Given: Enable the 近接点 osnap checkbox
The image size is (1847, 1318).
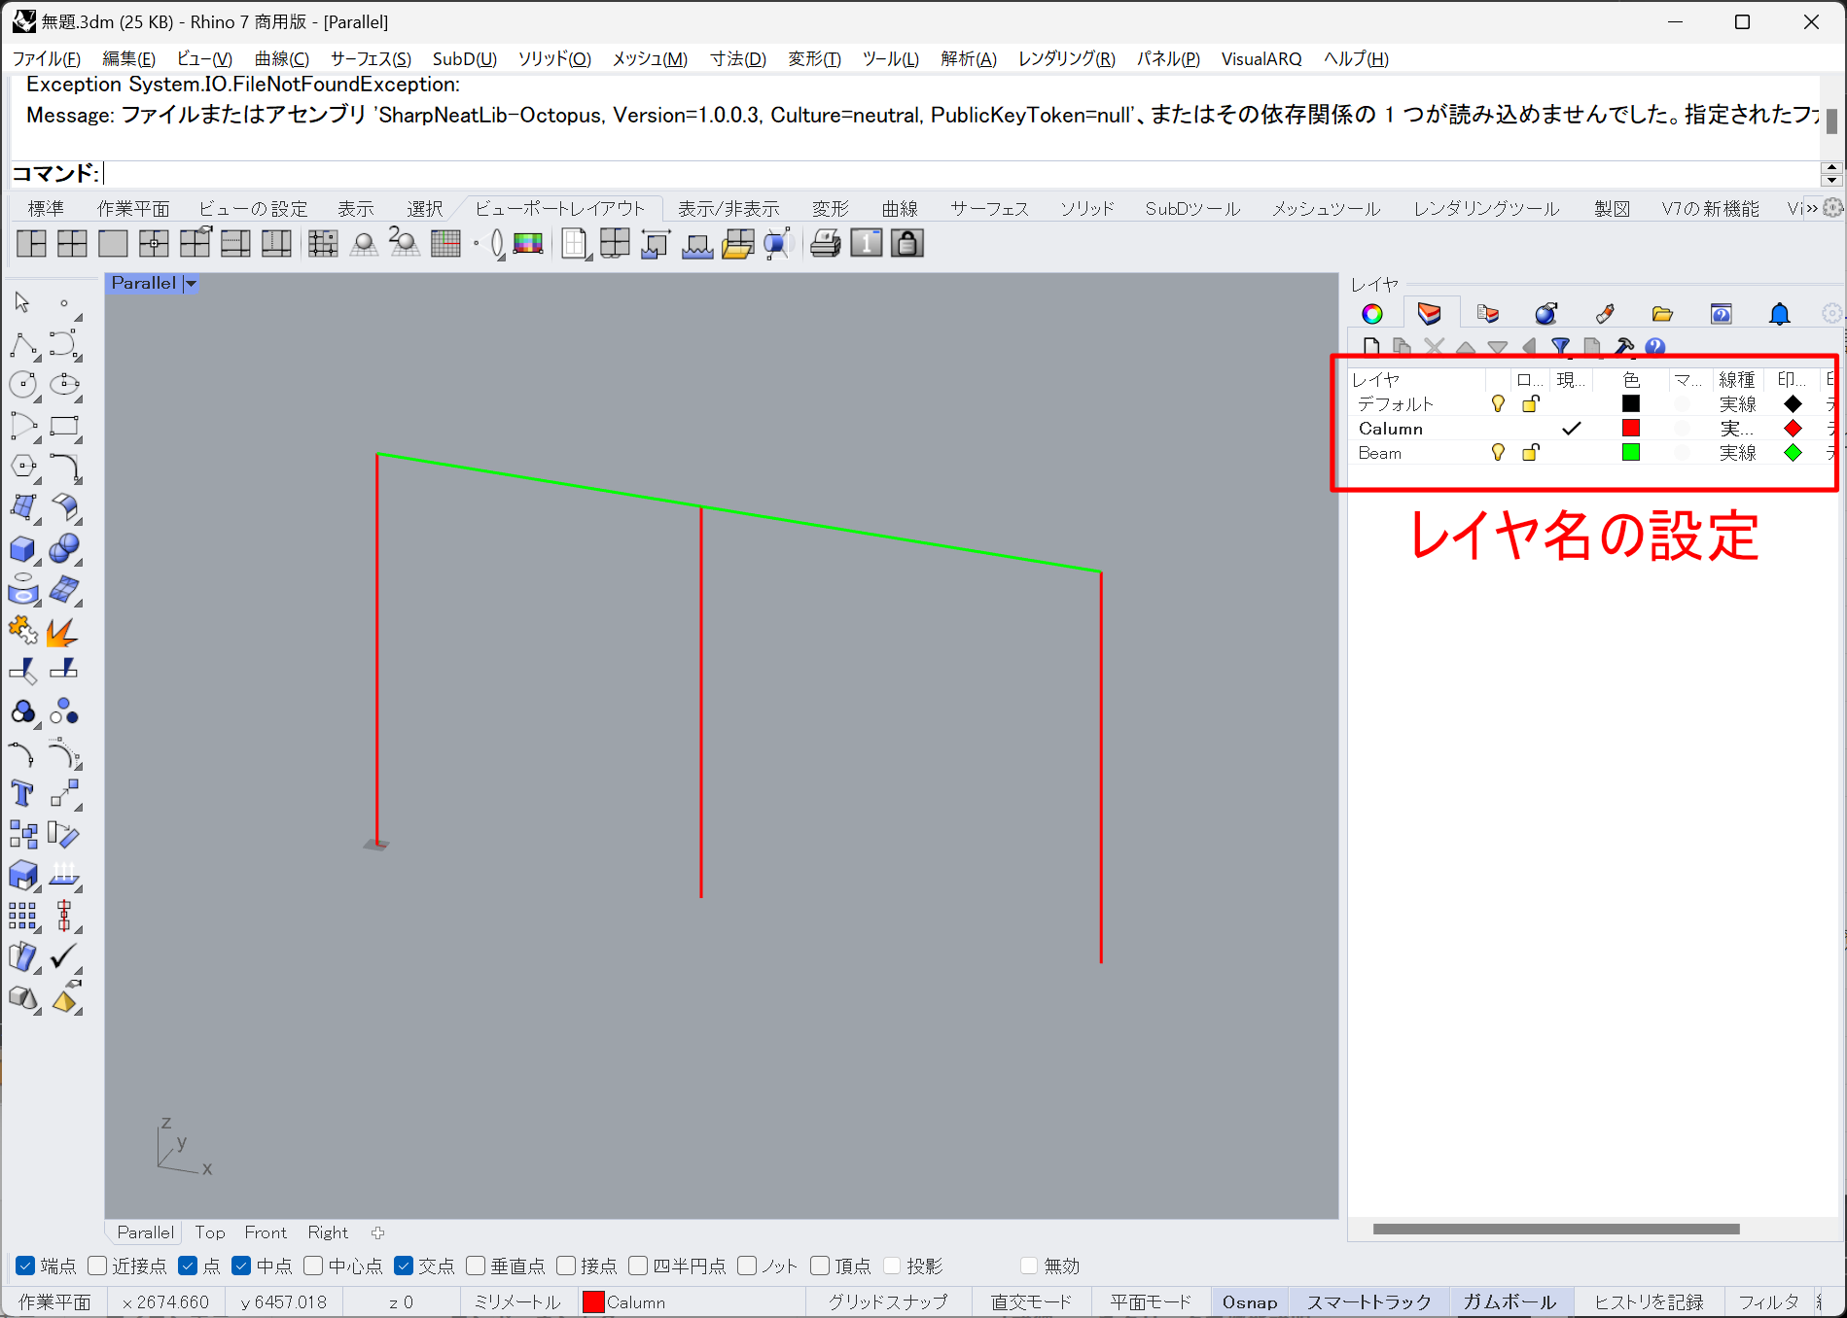Looking at the screenshot, I should pos(98,1266).
